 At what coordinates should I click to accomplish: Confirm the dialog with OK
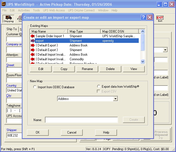click(x=38, y=132)
